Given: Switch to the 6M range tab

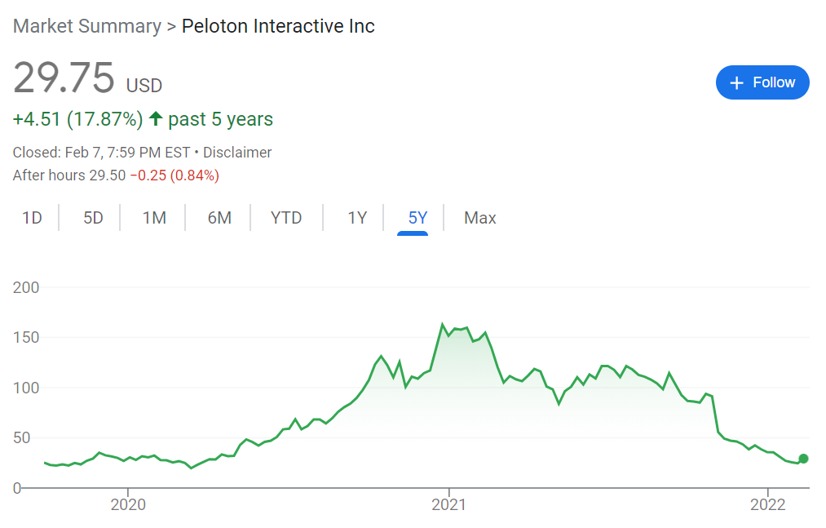Looking at the screenshot, I should (219, 218).
